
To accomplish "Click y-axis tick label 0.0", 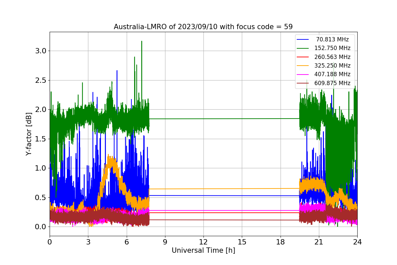I will 41,227.
